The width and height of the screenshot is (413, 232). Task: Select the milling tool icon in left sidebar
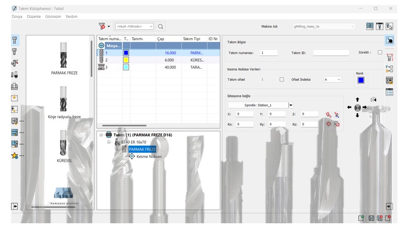pos(15,40)
